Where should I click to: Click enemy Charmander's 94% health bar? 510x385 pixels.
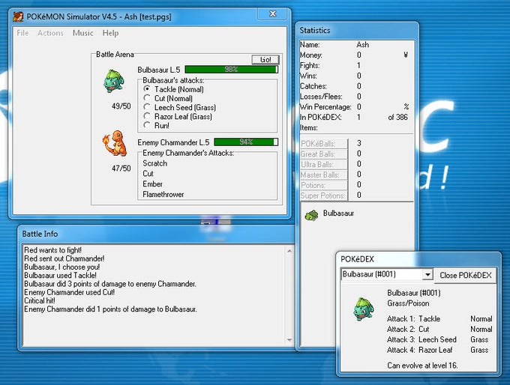pyautogui.click(x=246, y=142)
